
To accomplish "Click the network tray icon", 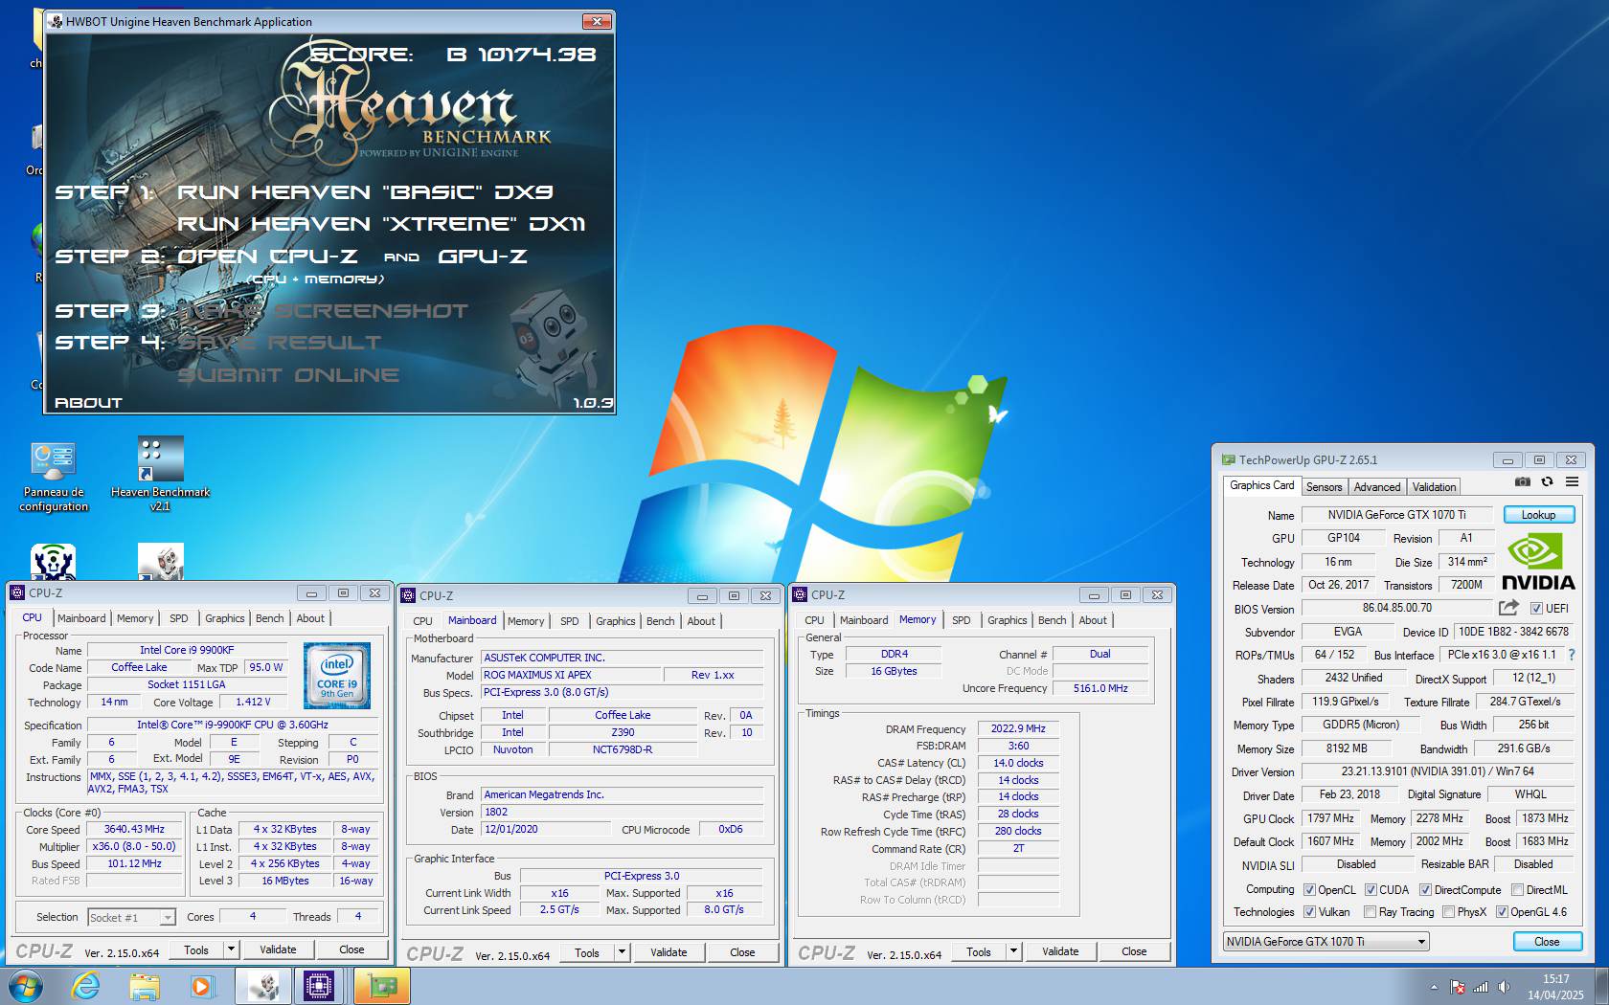I will click(1481, 987).
